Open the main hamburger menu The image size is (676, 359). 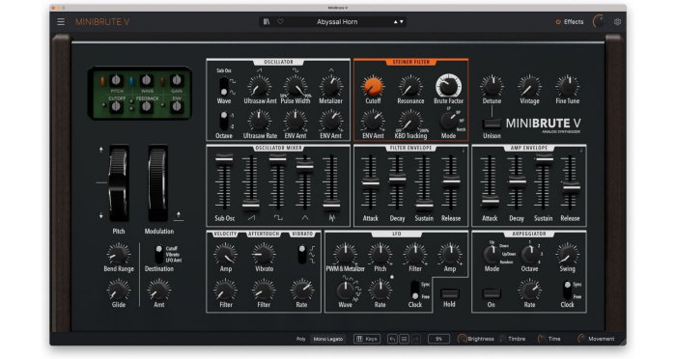coord(61,21)
